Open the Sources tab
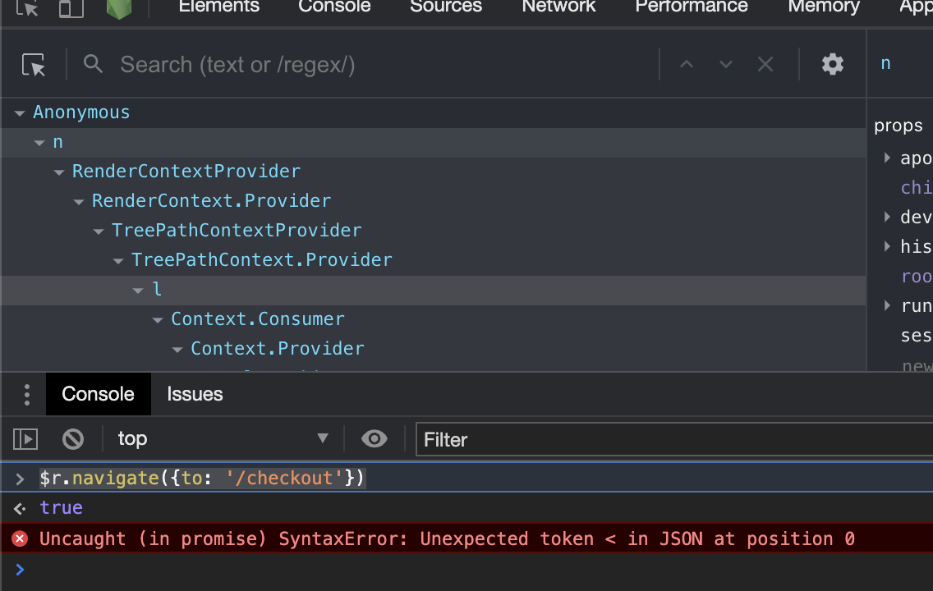The image size is (933, 591). 446,7
